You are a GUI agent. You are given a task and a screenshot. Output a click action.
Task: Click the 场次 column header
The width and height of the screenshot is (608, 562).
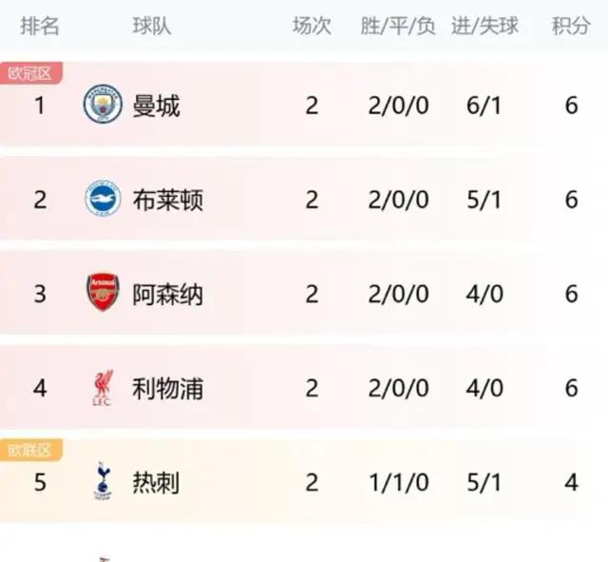312,26
